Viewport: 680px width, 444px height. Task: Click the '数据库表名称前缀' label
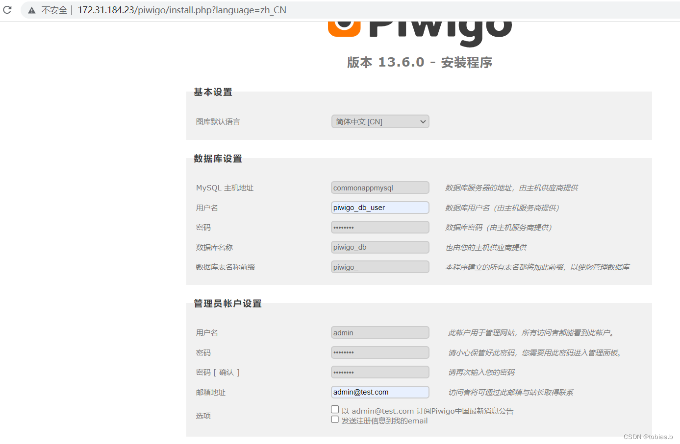[x=226, y=267]
